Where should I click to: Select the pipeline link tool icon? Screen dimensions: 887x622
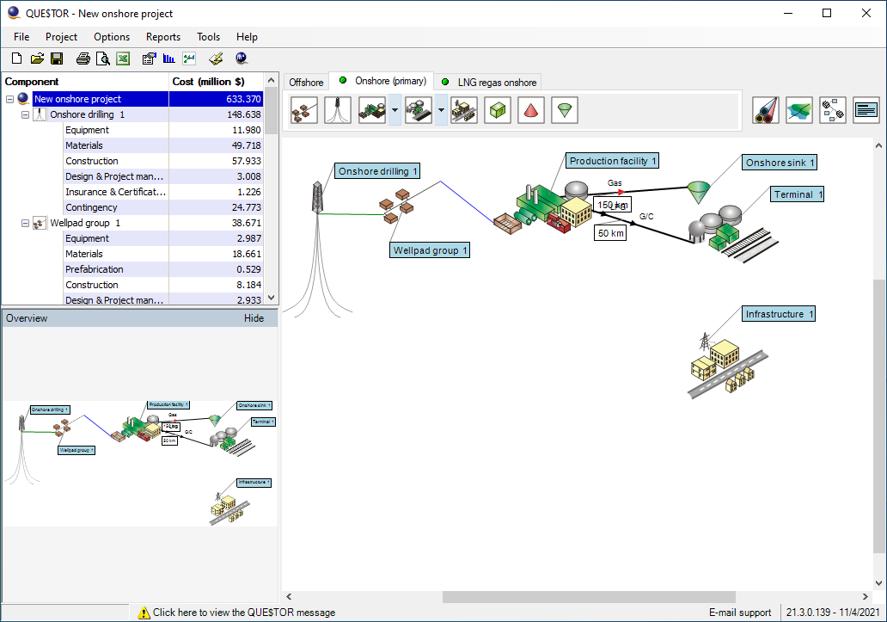click(x=766, y=110)
